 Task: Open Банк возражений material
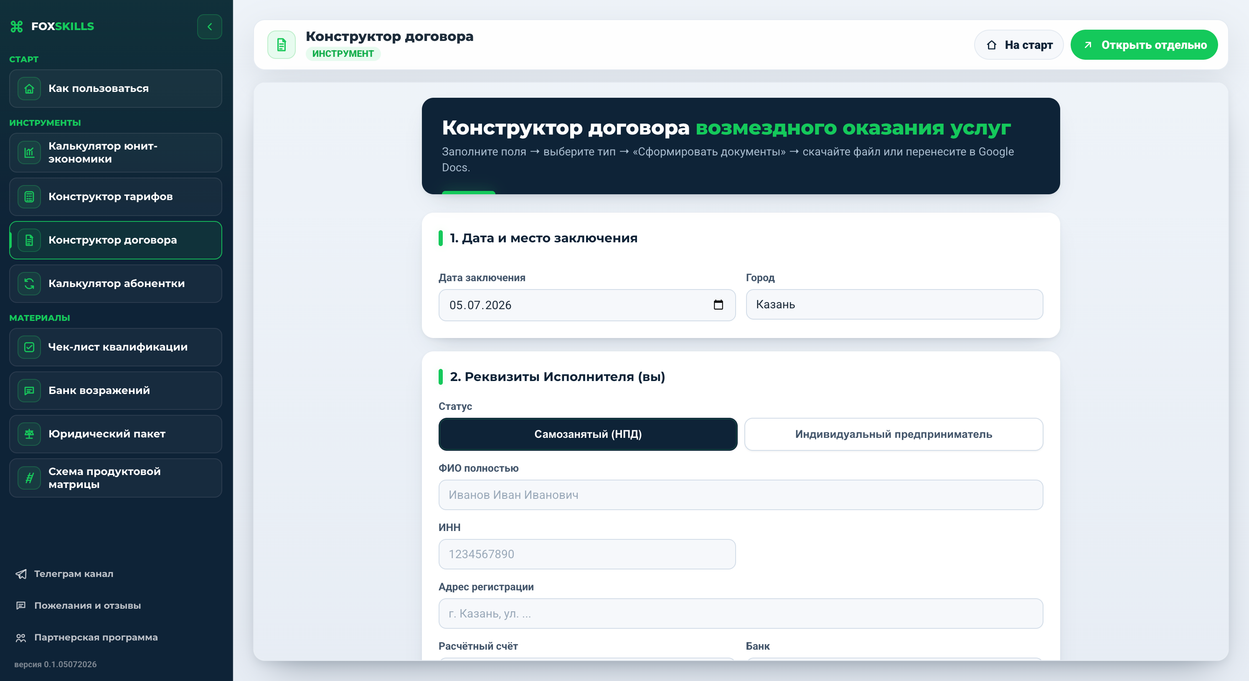click(x=115, y=391)
